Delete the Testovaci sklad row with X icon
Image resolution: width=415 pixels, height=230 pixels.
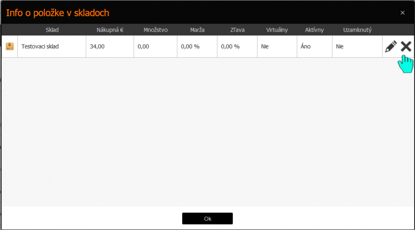click(406, 46)
